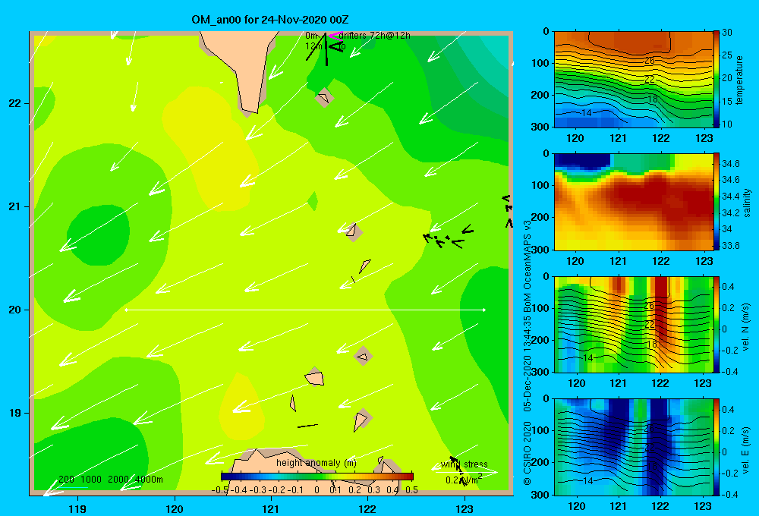This screenshot has height=516, width=759.
Task: Select the longitude label 119 on the main map
Action: coord(77,508)
